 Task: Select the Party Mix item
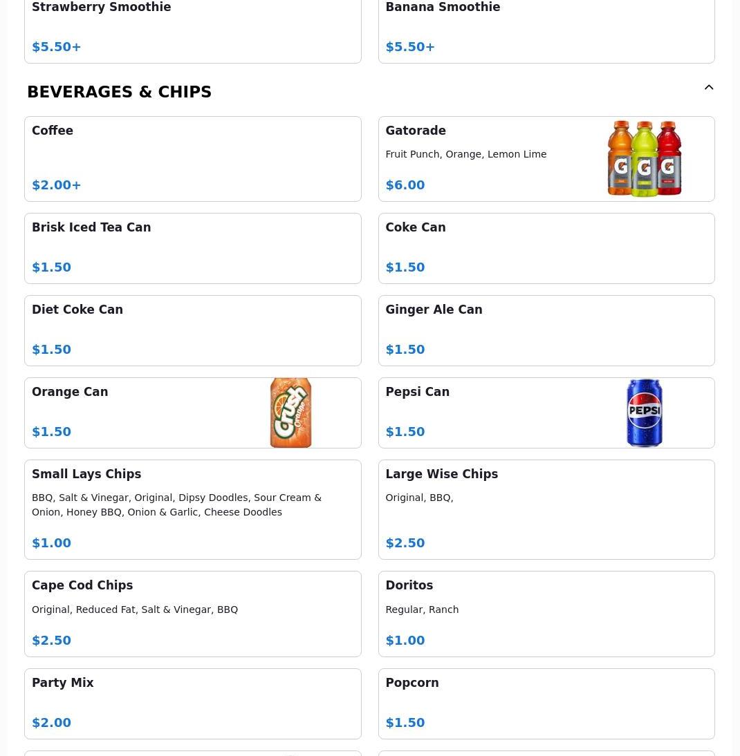pyautogui.click(x=192, y=703)
